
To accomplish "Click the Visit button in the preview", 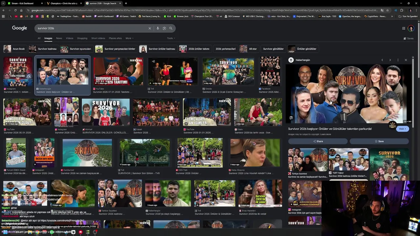I will coord(402,129).
